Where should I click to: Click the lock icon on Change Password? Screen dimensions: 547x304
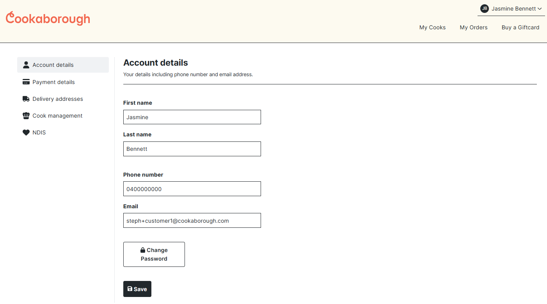click(x=143, y=250)
